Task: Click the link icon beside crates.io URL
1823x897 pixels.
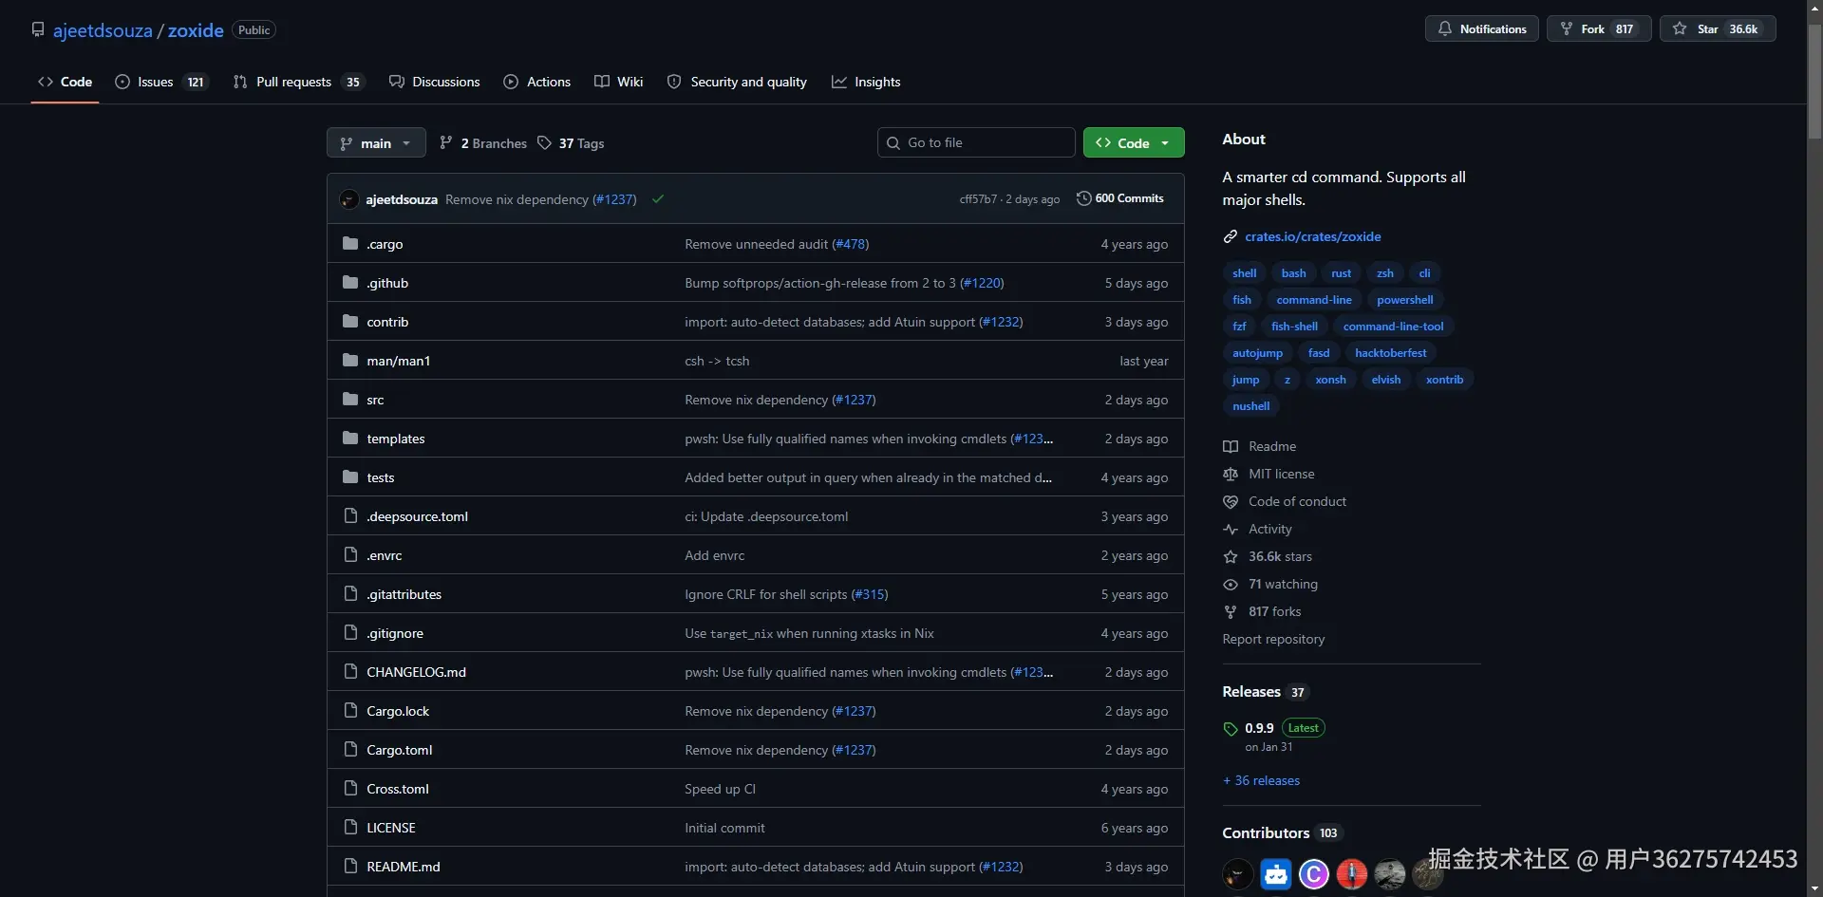Action: 1231,236
